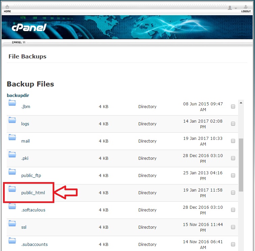Click the Logout icon
The width and height of the screenshot is (255, 251).
point(246,7)
